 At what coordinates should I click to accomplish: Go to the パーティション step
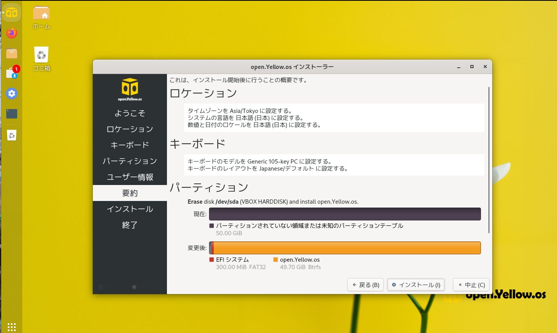point(130,161)
